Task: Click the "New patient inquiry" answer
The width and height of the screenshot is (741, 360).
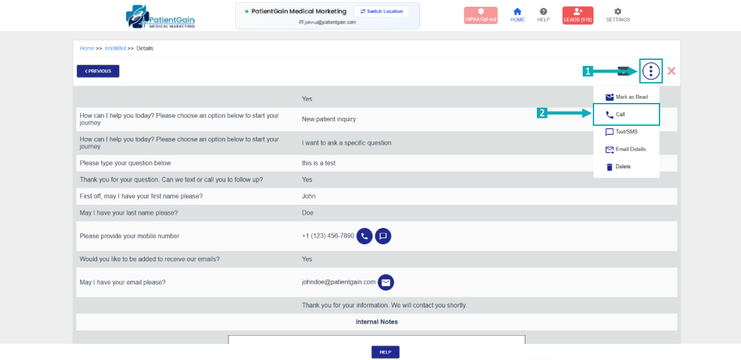Action: click(329, 119)
